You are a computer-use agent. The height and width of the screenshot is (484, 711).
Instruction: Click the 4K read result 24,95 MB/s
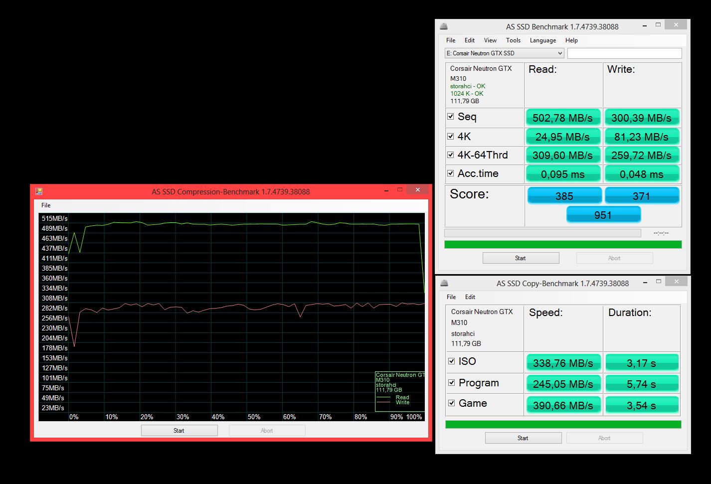tap(563, 137)
